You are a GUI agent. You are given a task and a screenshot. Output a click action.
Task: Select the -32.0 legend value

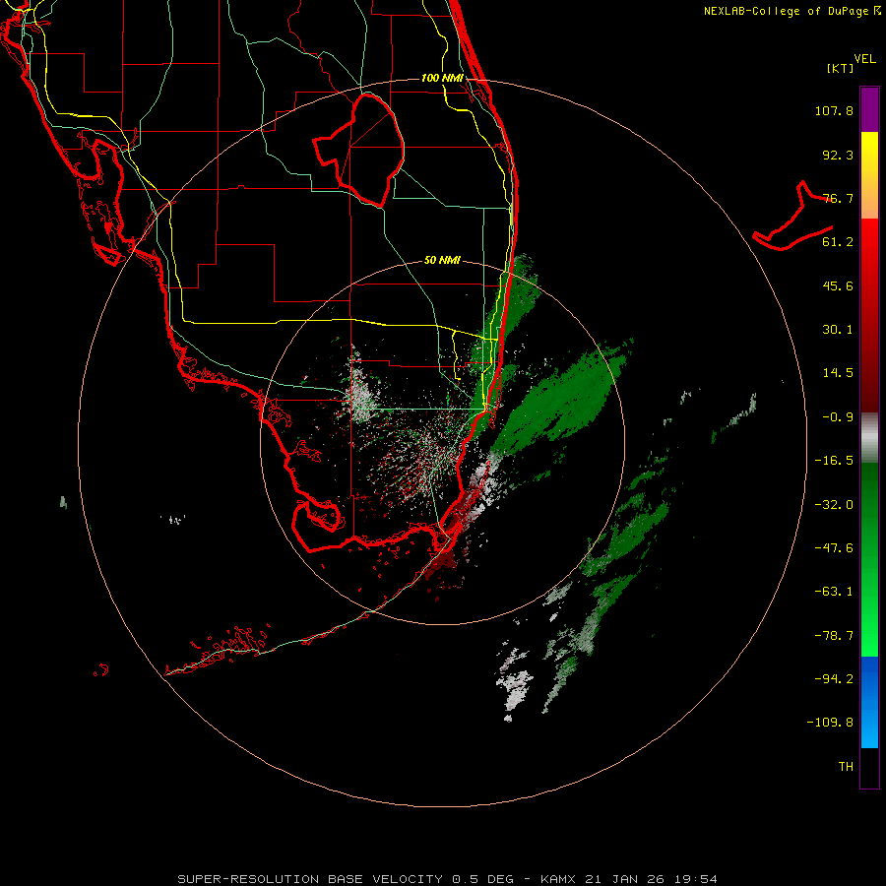[x=834, y=505]
